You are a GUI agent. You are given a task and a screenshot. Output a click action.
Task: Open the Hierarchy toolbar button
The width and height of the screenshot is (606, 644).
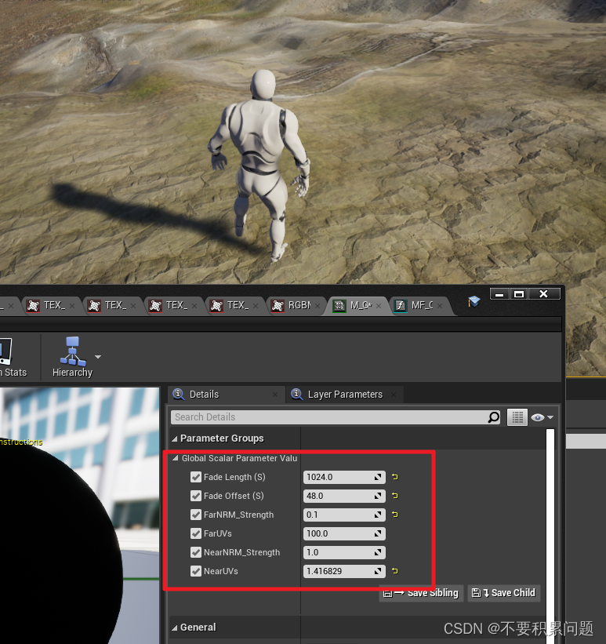[72, 357]
